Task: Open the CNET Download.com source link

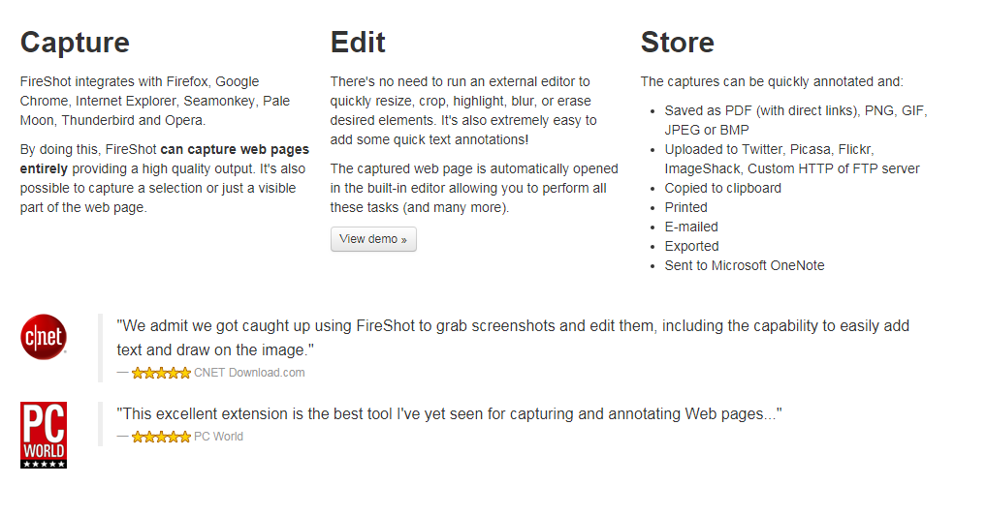Action: point(249,373)
